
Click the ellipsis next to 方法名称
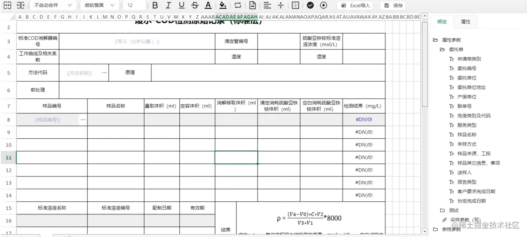[104, 73]
